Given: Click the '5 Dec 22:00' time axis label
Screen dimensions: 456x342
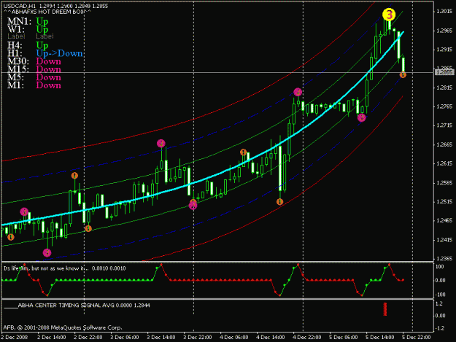Looking at the screenshot, I should (x=417, y=338).
